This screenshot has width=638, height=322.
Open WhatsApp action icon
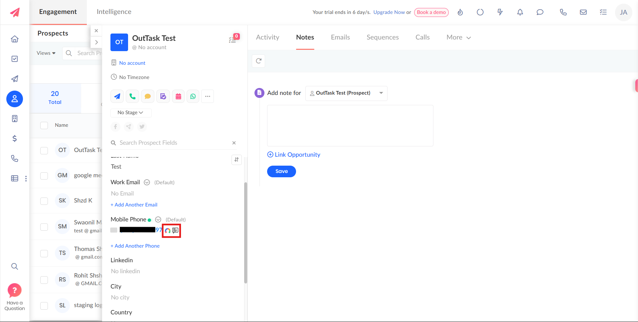193,96
